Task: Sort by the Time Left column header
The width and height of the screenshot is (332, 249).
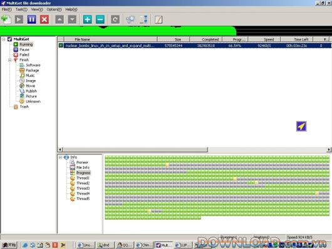Action: [x=297, y=39]
